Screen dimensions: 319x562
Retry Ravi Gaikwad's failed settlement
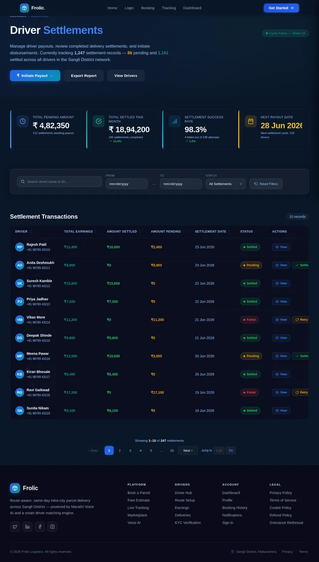(301, 393)
